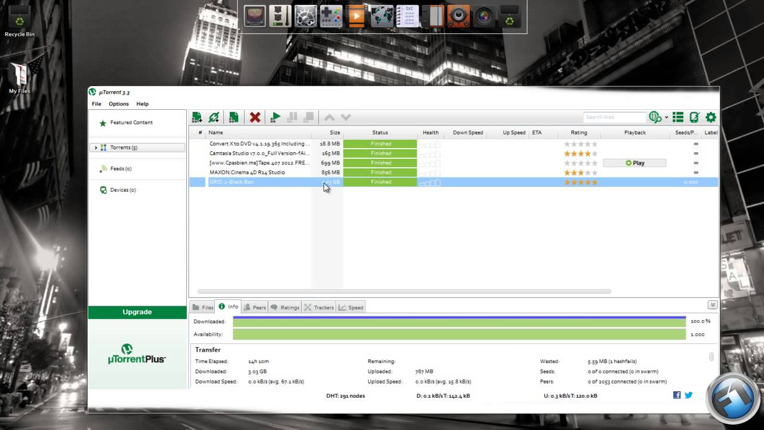
Task: Click the Stop torrent toolbar icon
Action: 309,117
